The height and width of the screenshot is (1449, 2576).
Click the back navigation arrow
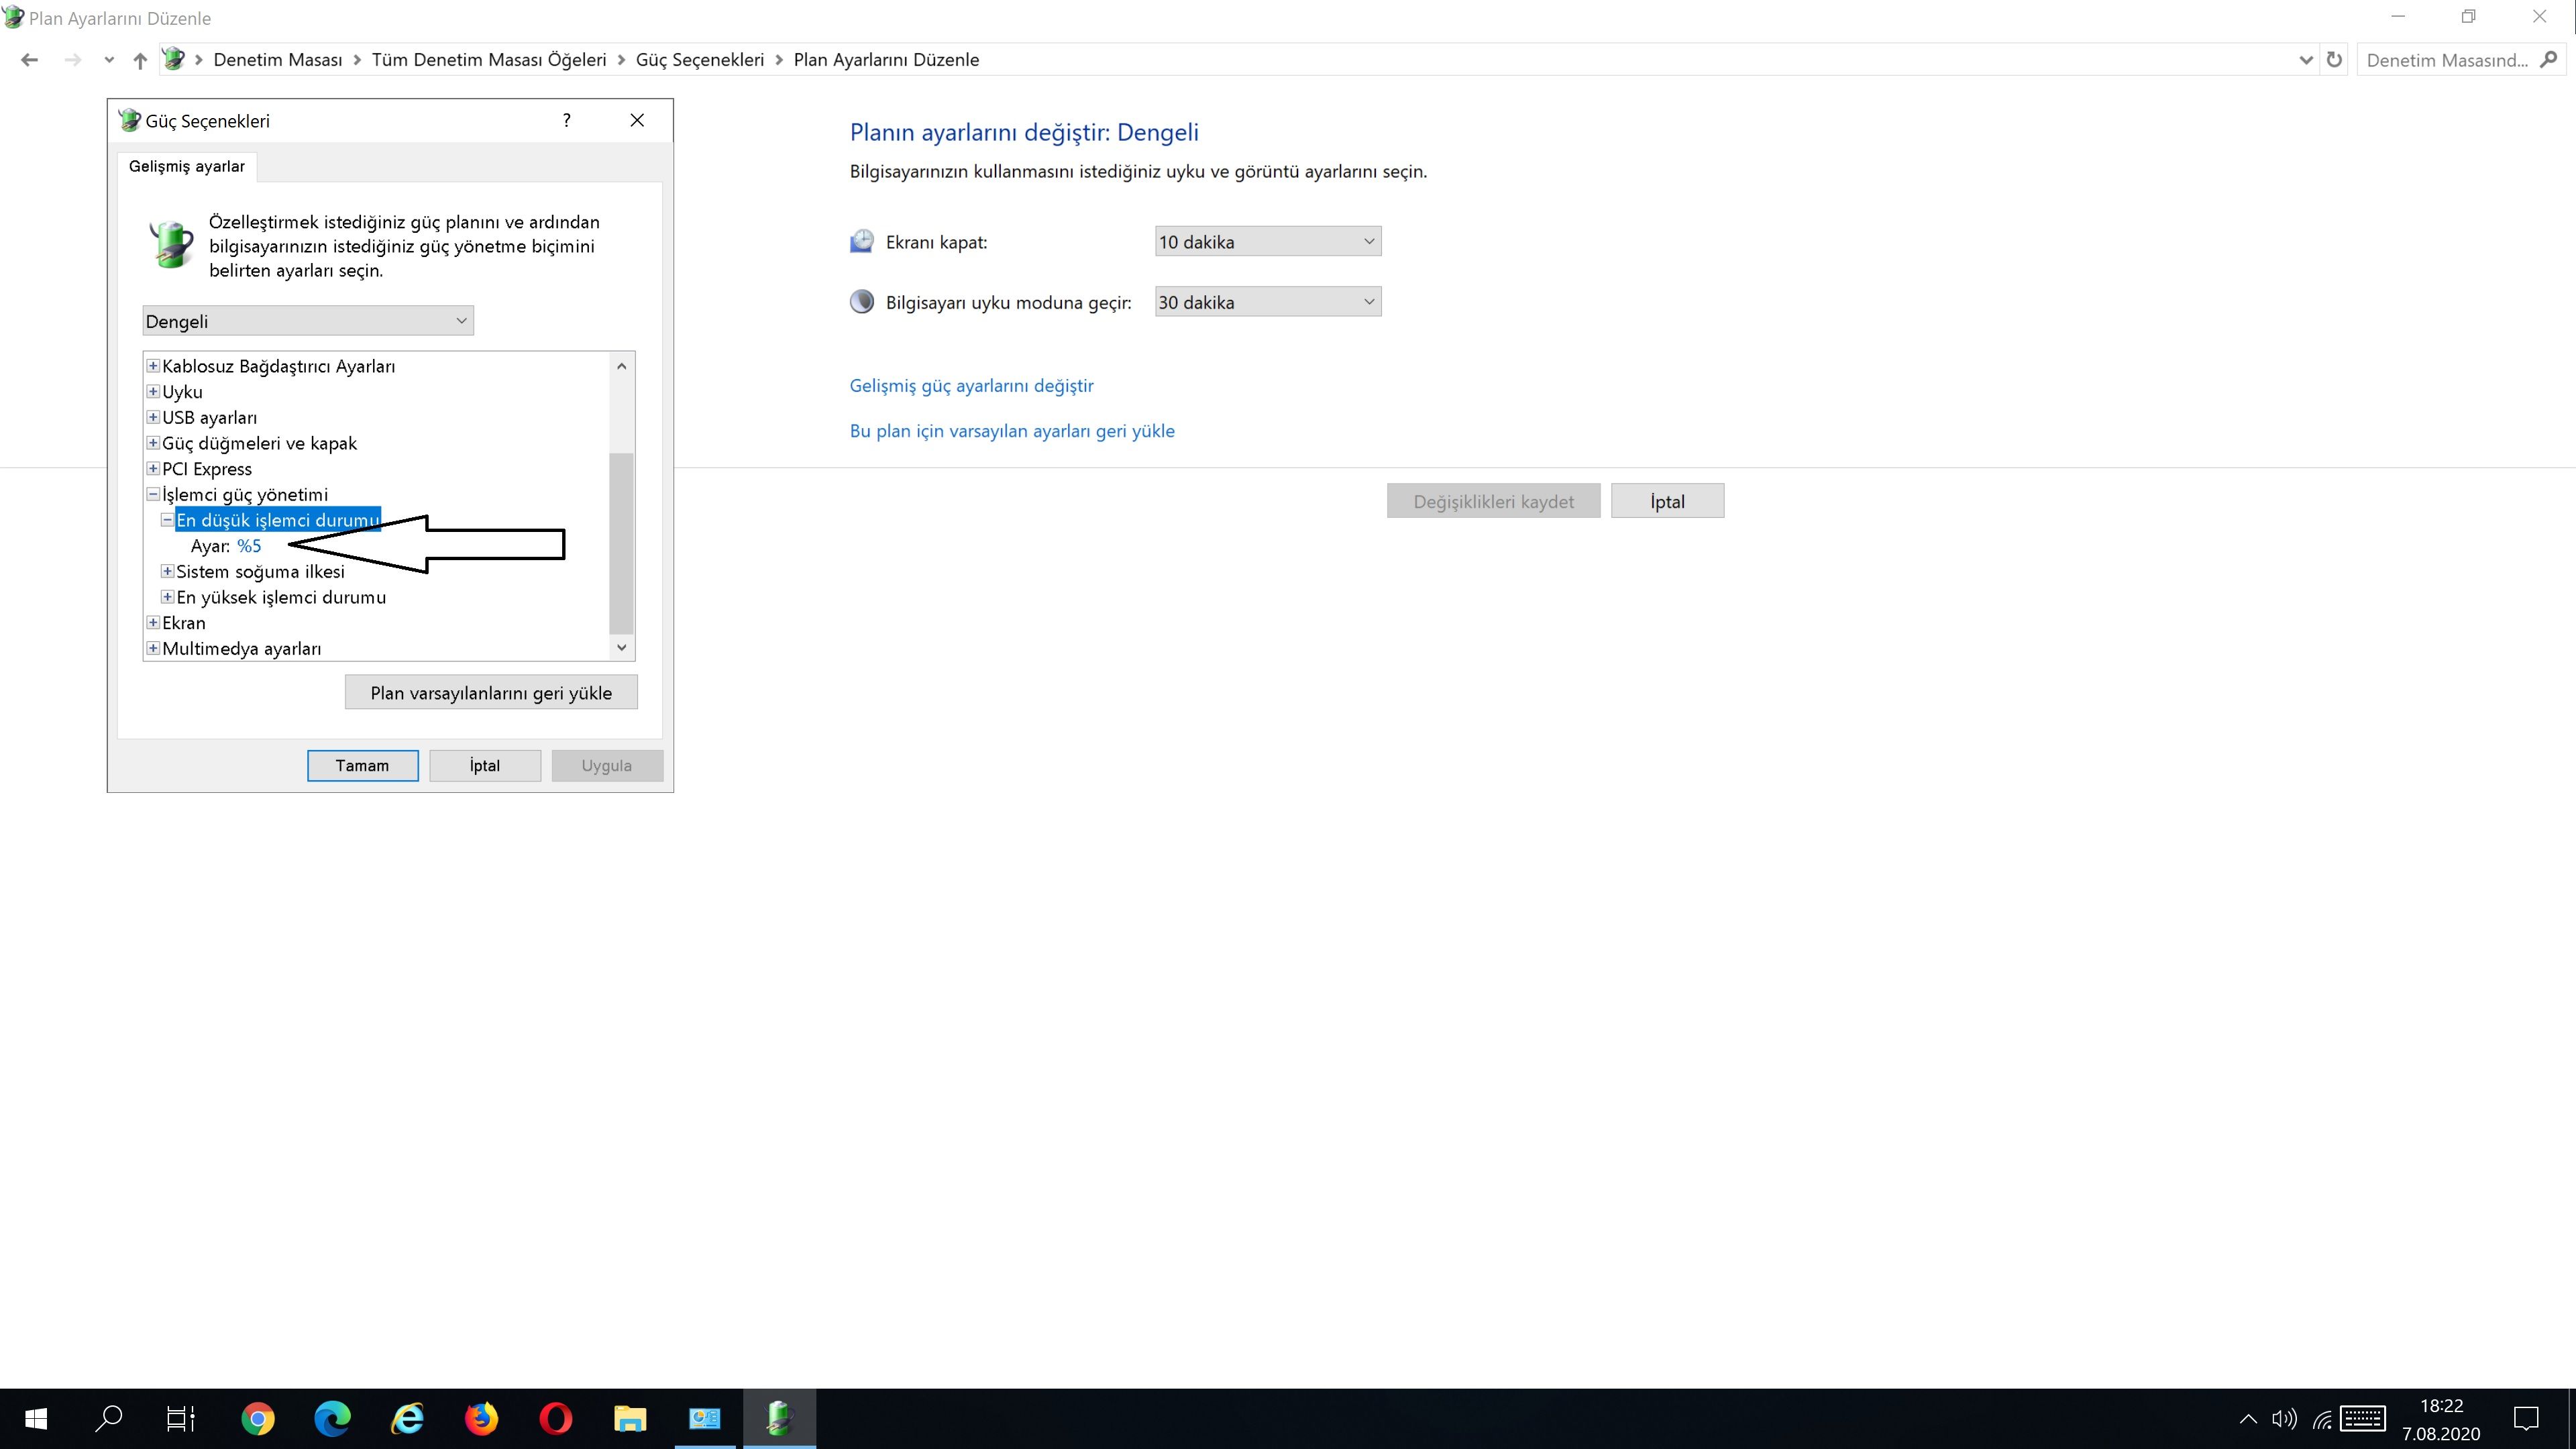29,60
